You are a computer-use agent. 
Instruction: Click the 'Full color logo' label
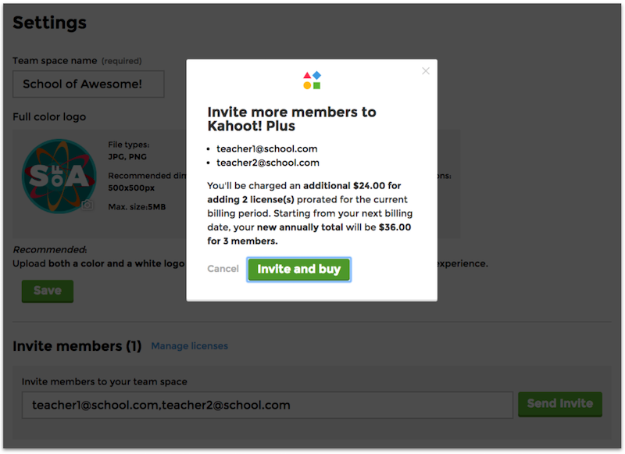point(49,116)
